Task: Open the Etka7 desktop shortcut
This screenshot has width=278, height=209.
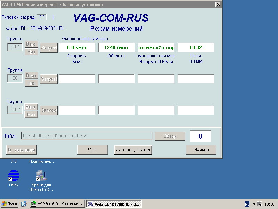Action: (14, 178)
